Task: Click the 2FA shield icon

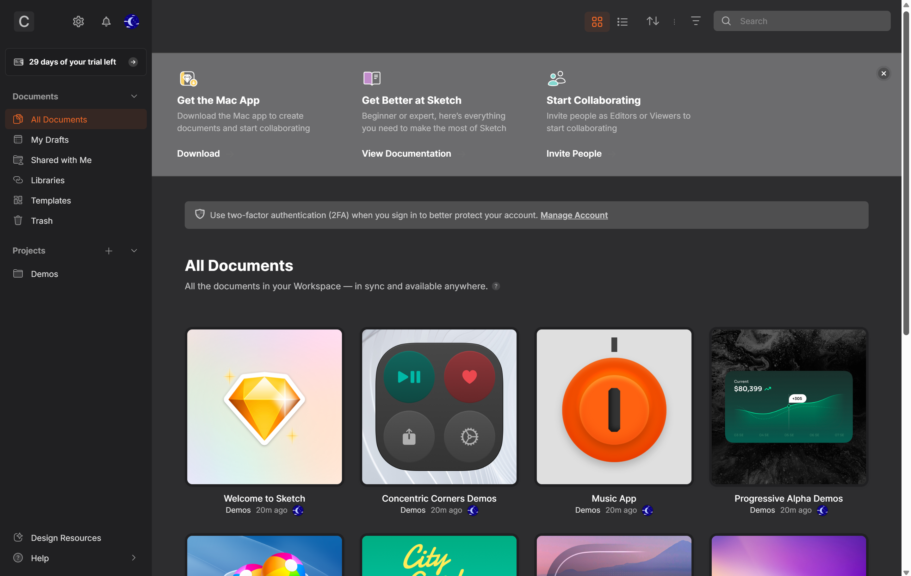Action: (x=200, y=214)
